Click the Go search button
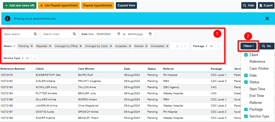 tap(267, 46)
